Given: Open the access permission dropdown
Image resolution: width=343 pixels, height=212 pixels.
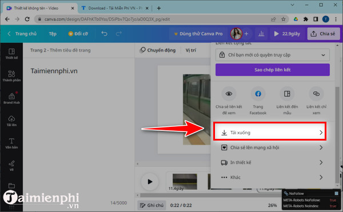Looking at the screenshot, I should (272, 55).
